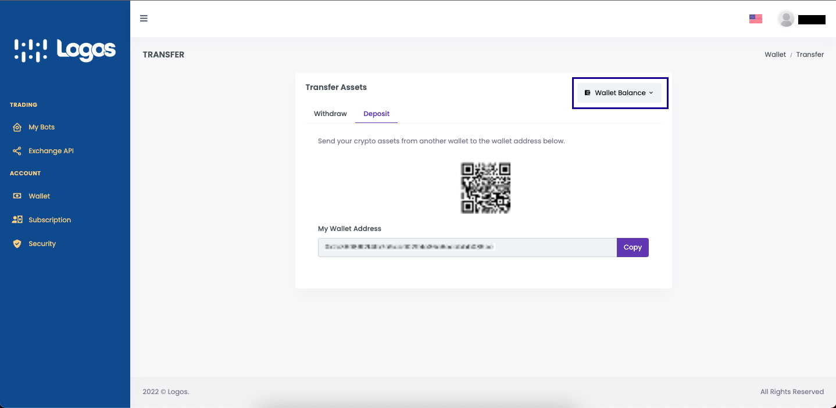Image resolution: width=836 pixels, height=408 pixels.
Task: Click the US flag language icon
Action: point(756,19)
